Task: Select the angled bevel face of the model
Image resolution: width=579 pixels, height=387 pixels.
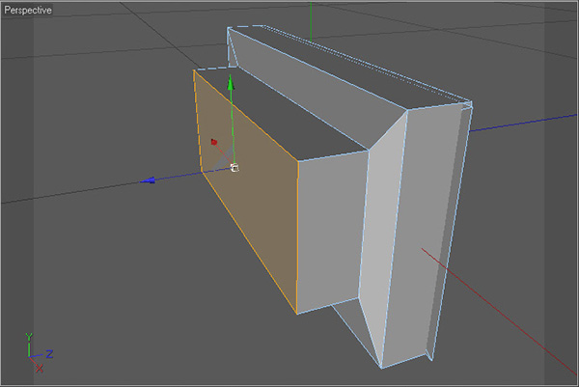Action: pyautogui.click(x=386, y=232)
